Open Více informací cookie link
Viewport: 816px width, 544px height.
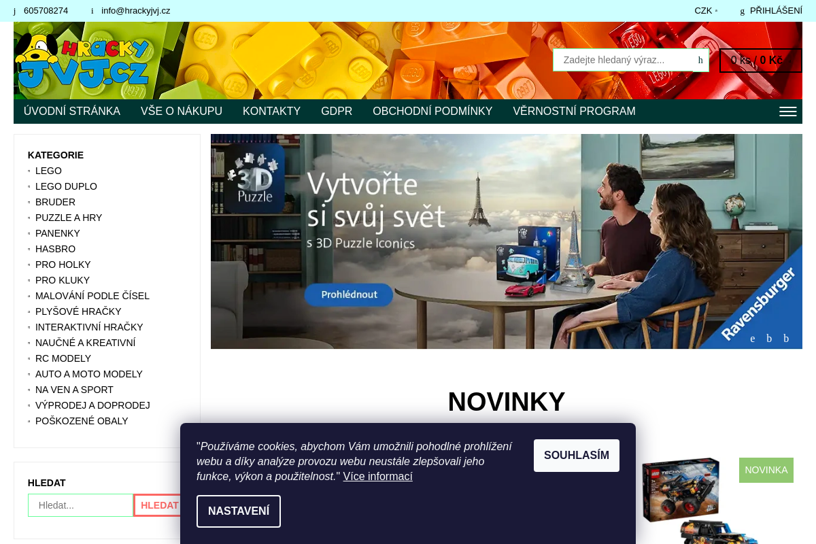coord(377,477)
